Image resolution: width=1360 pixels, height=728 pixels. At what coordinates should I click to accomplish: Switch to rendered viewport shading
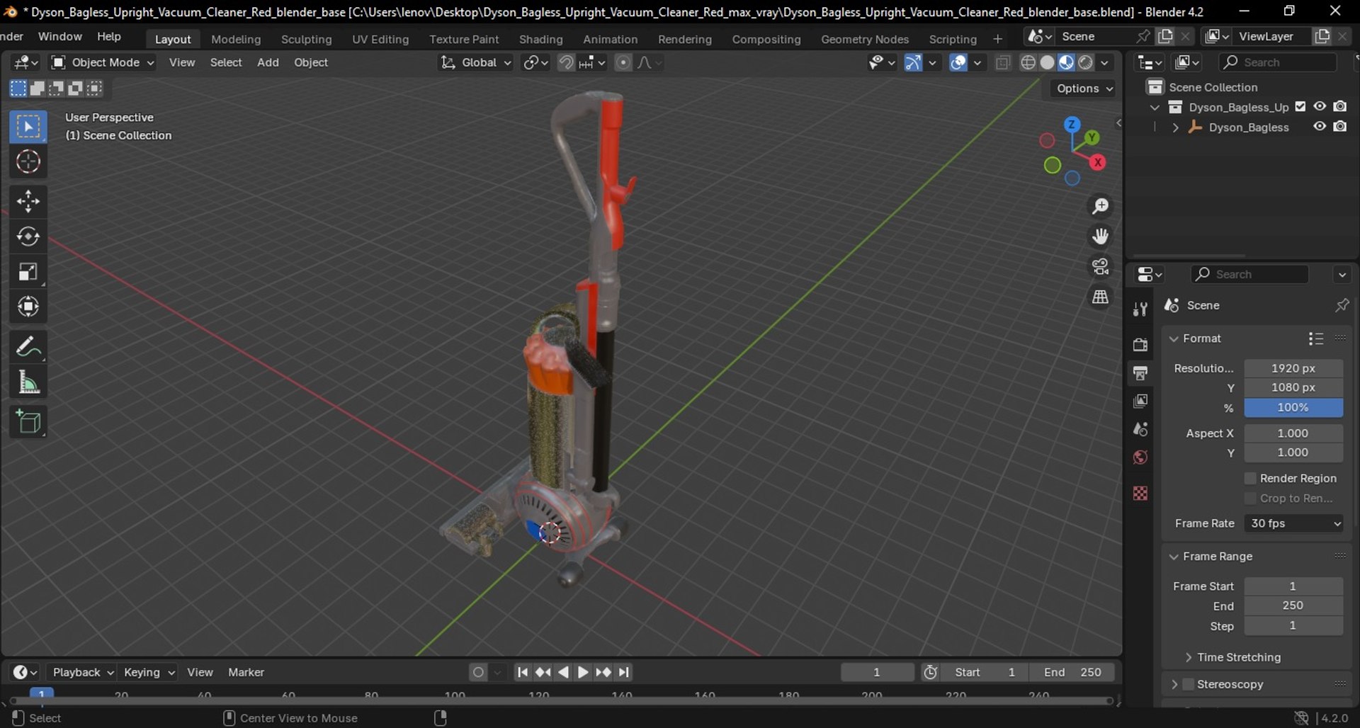click(x=1085, y=62)
